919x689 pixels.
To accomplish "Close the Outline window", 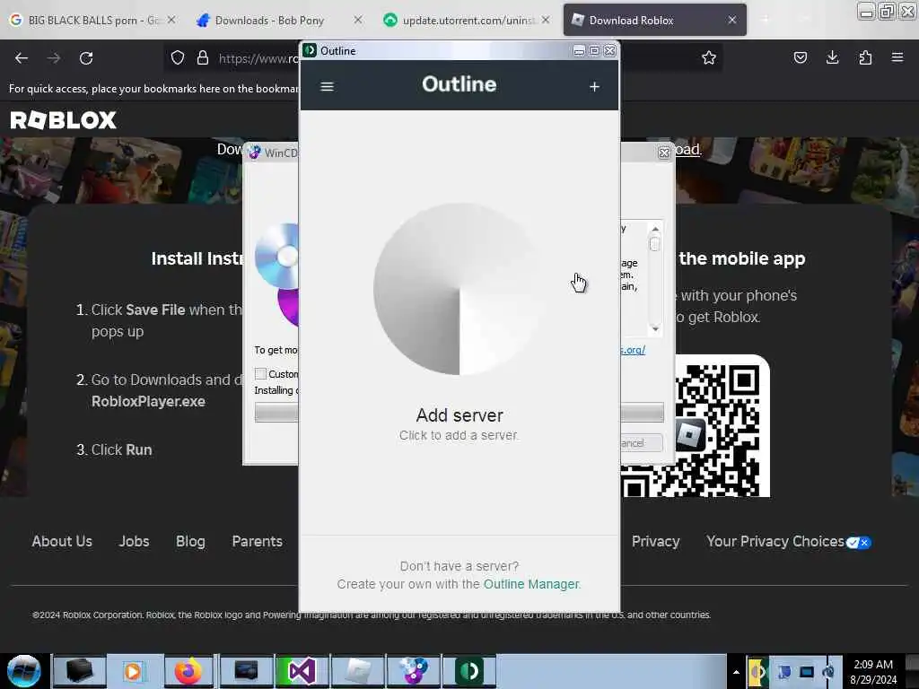I will 609,51.
